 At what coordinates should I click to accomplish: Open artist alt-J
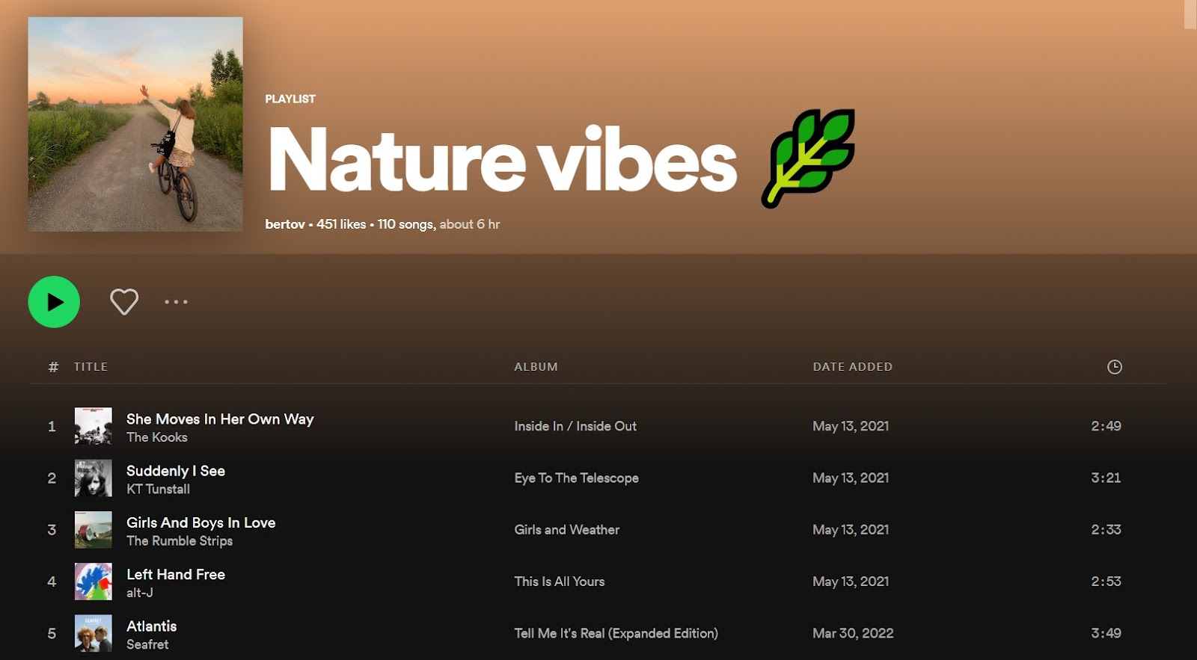point(140,593)
